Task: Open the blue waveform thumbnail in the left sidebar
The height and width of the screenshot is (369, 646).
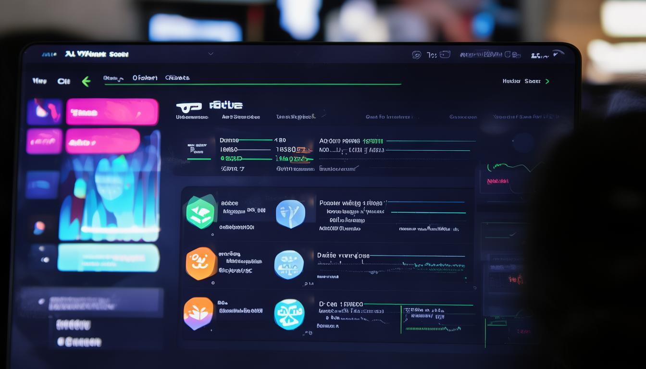Action: [108, 197]
